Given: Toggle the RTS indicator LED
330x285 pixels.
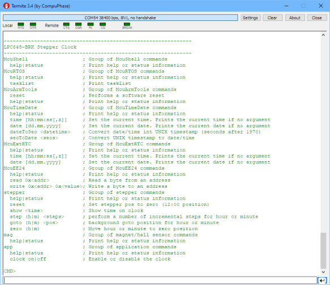Looking at the screenshot, I should tap(20, 24).
